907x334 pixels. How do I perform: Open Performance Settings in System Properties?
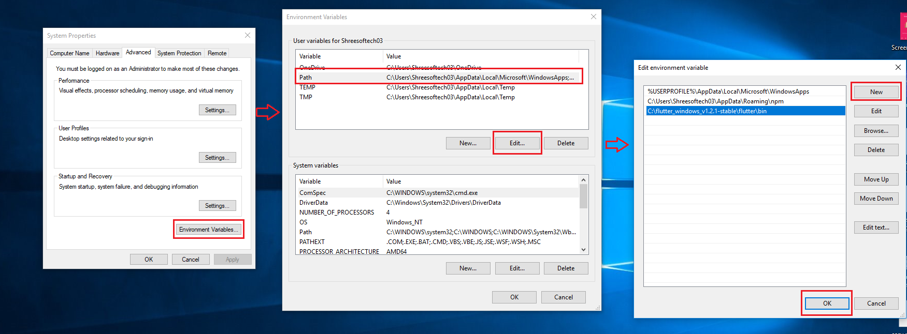pos(217,110)
